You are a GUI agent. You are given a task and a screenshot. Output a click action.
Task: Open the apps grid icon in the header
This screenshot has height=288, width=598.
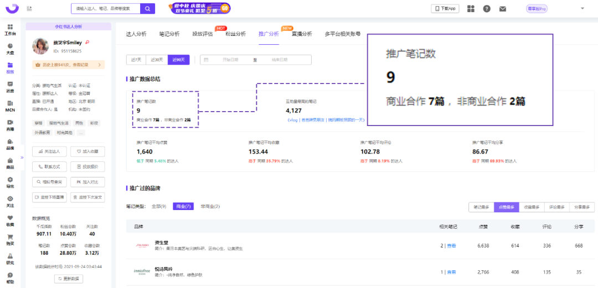[x=471, y=8]
